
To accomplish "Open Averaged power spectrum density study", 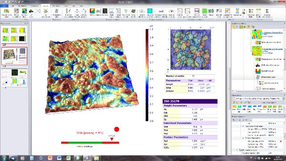I will (161, 13).
